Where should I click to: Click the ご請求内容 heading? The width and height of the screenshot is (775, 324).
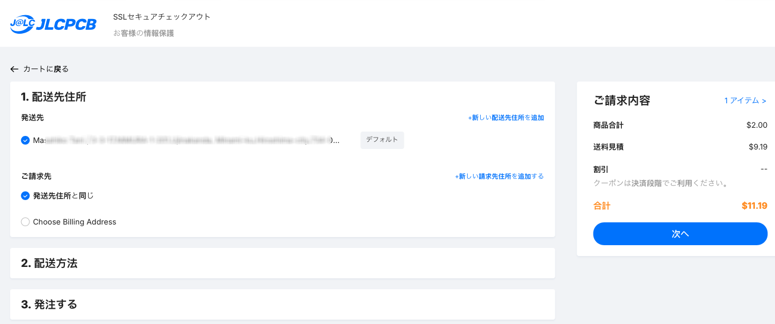pos(621,101)
